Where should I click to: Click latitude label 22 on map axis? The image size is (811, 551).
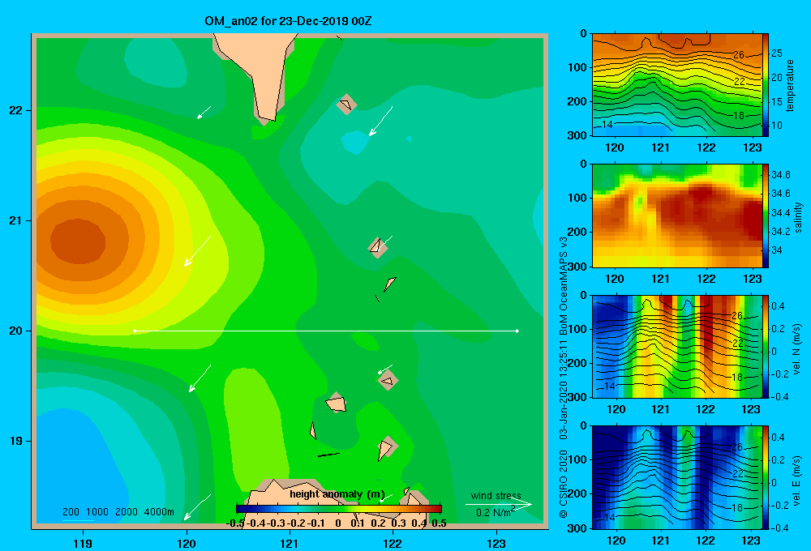[x=15, y=110]
